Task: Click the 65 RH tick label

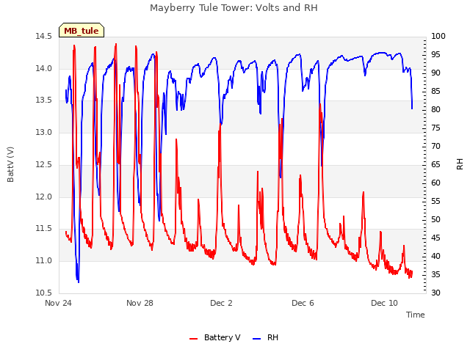Action: click(x=435, y=164)
